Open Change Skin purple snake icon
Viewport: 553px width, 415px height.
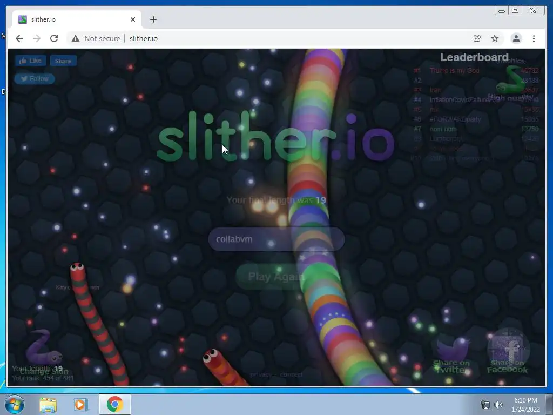[x=44, y=347]
